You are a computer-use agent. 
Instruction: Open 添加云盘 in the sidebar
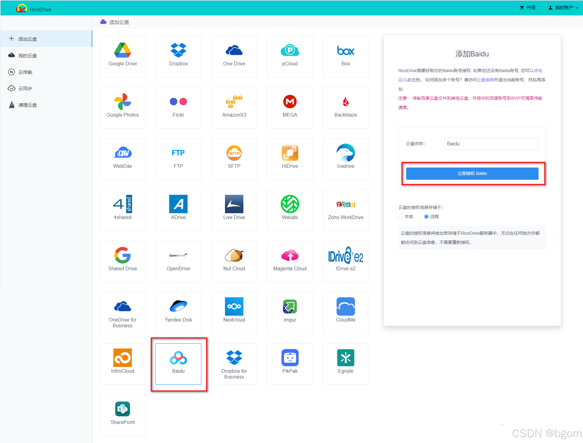click(46, 39)
